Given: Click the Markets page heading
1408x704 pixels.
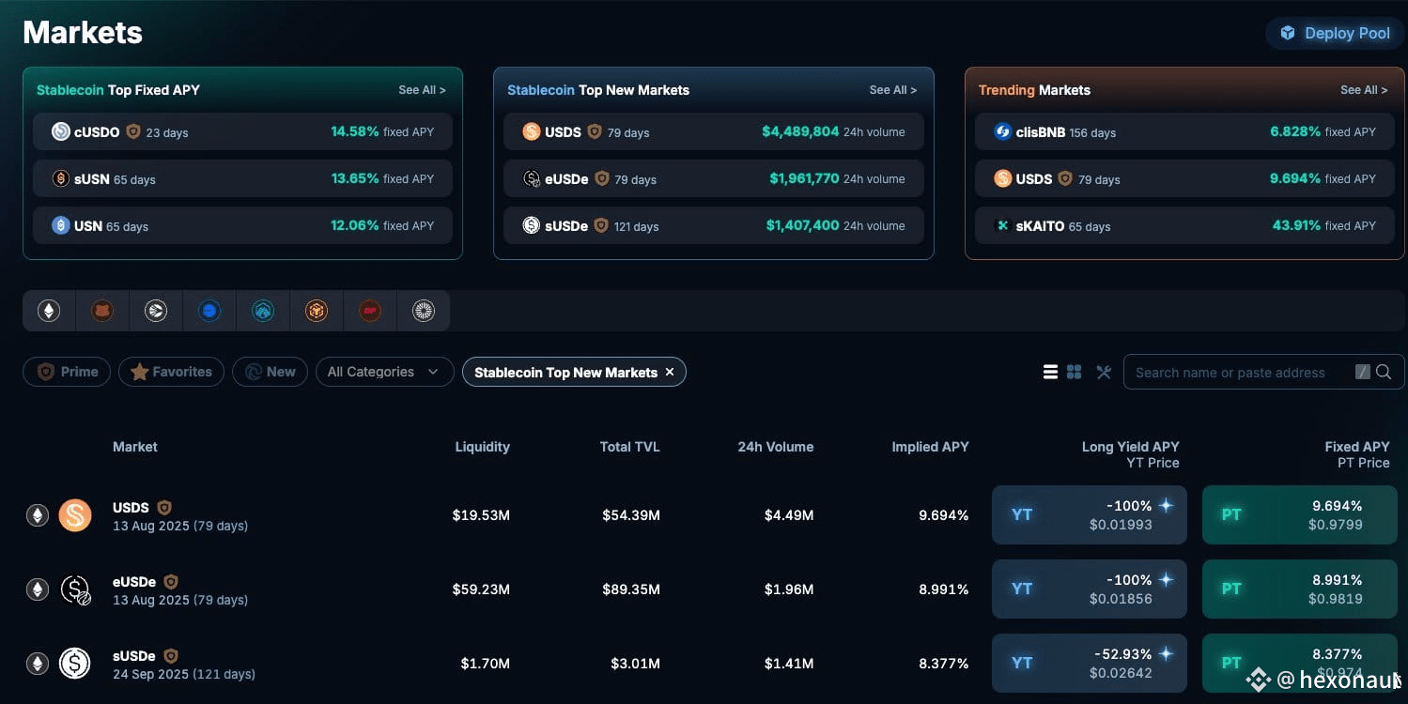Looking at the screenshot, I should pos(83,33).
